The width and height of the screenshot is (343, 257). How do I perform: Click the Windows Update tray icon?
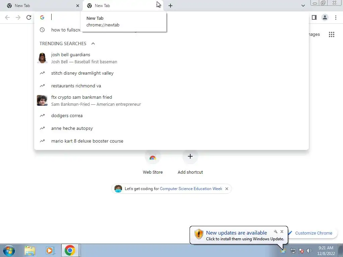[283, 251]
